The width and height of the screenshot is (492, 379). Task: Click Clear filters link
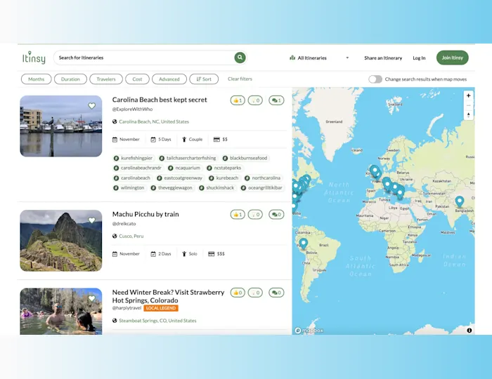[240, 79]
